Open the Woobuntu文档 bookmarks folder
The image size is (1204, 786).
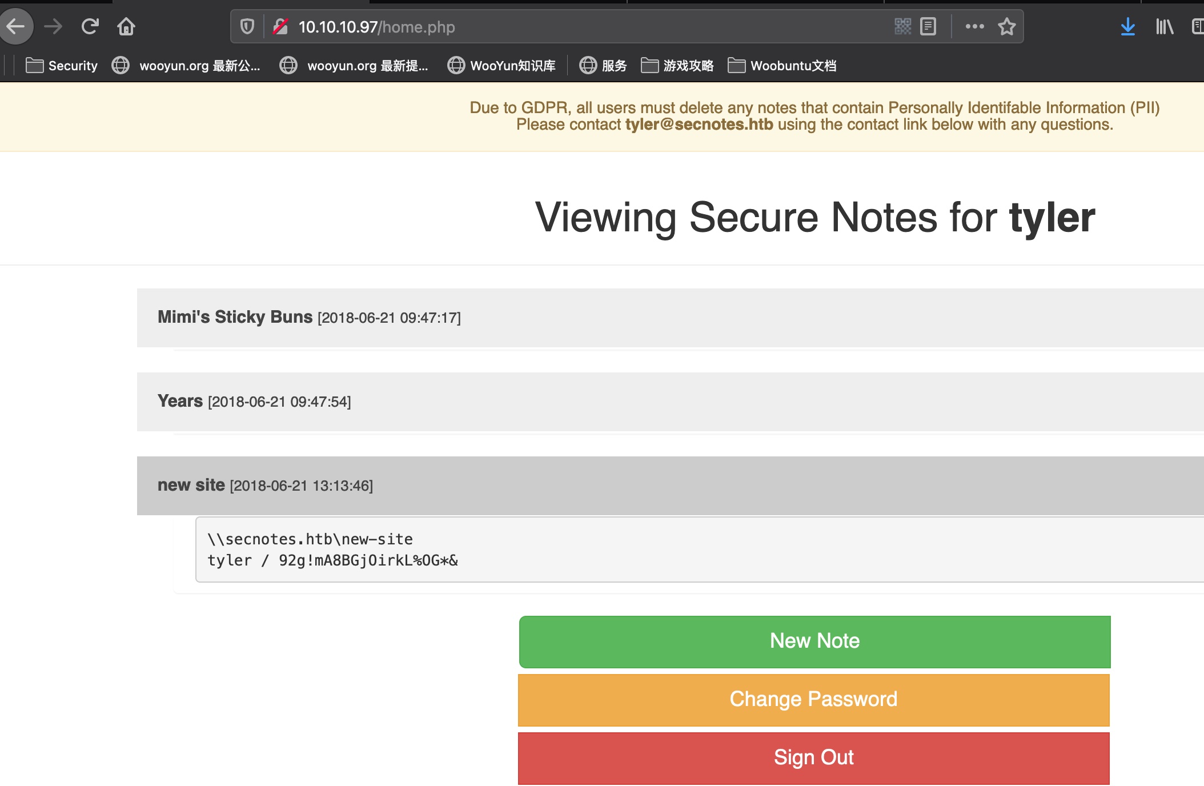pyautogui.click(x=782, y=66)
